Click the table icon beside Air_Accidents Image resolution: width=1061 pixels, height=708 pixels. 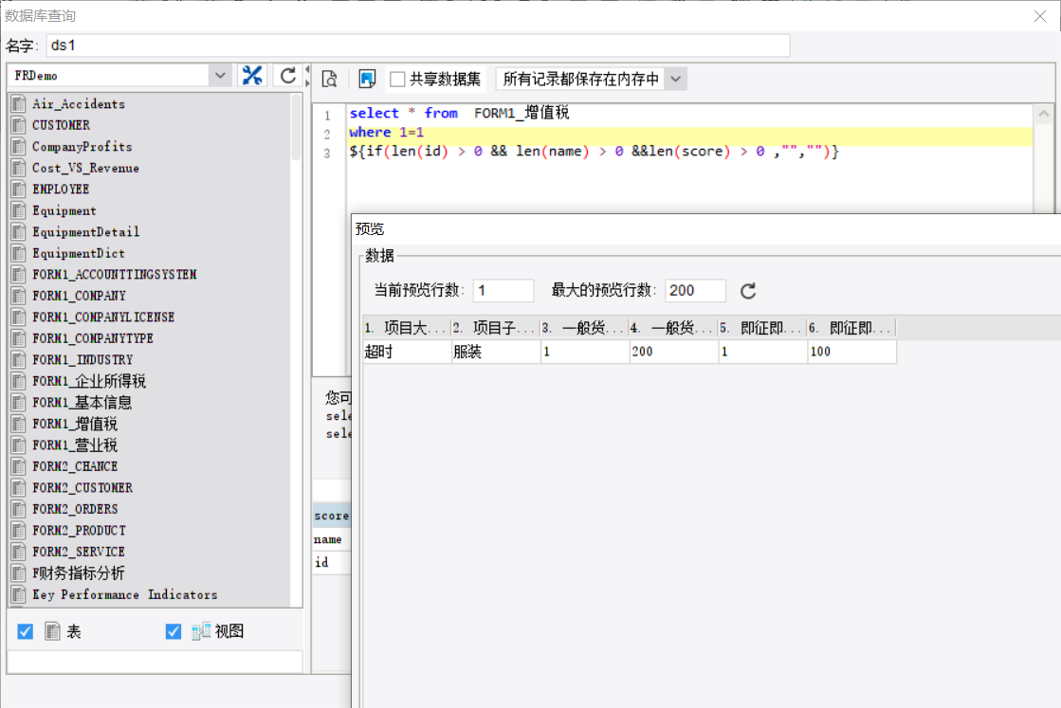pos(18,104)
